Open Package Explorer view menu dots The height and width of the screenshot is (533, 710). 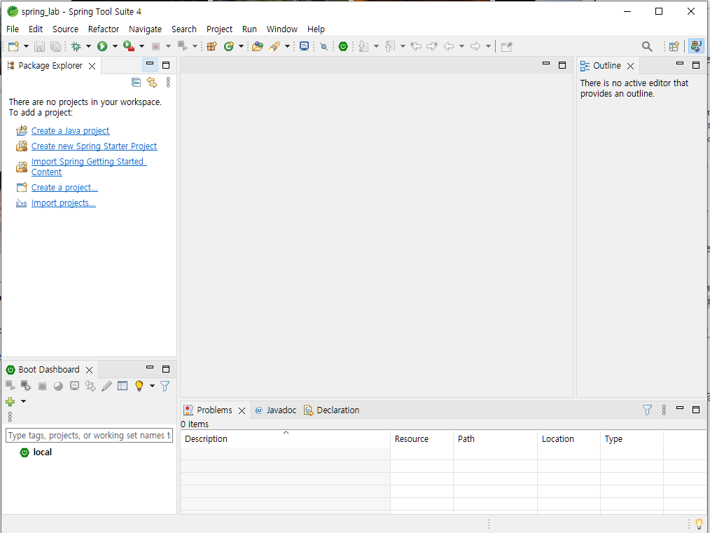(x=168, y=82)
